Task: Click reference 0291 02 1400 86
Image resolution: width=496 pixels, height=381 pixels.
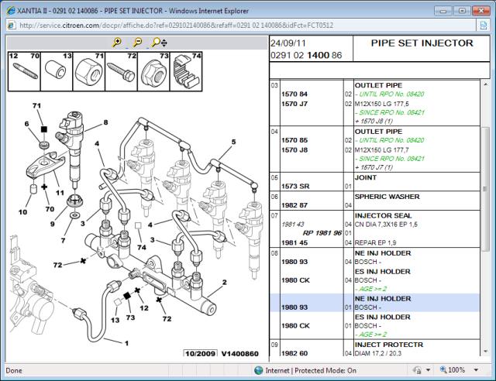Action: pyautogui.click(x=306, y=55)
